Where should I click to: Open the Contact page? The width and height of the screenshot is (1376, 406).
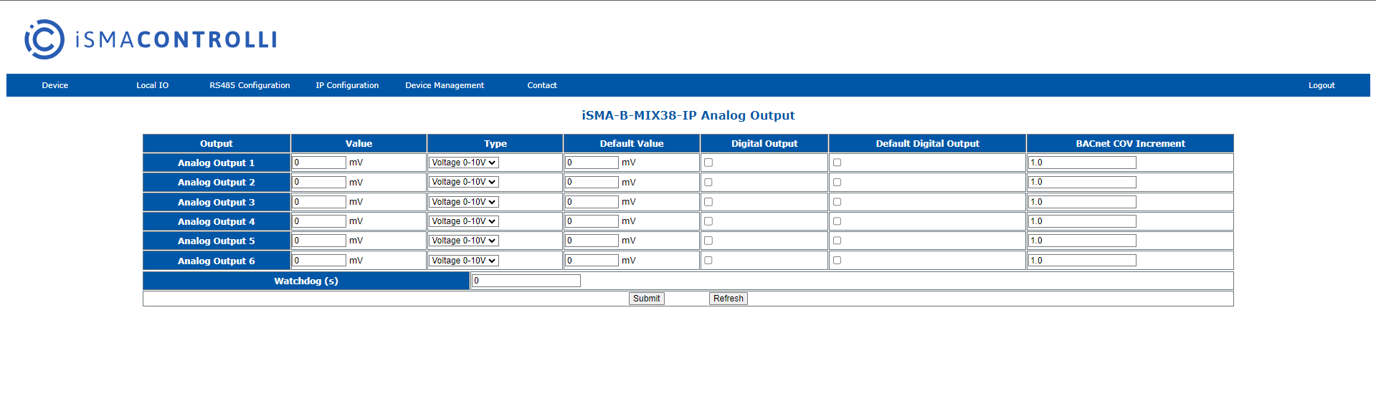click(542, 85)
